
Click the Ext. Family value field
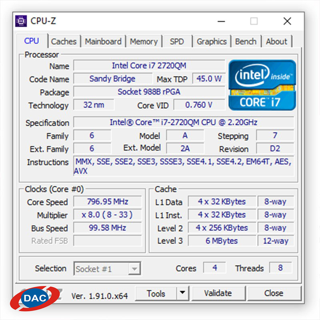[x=92, y=148]
